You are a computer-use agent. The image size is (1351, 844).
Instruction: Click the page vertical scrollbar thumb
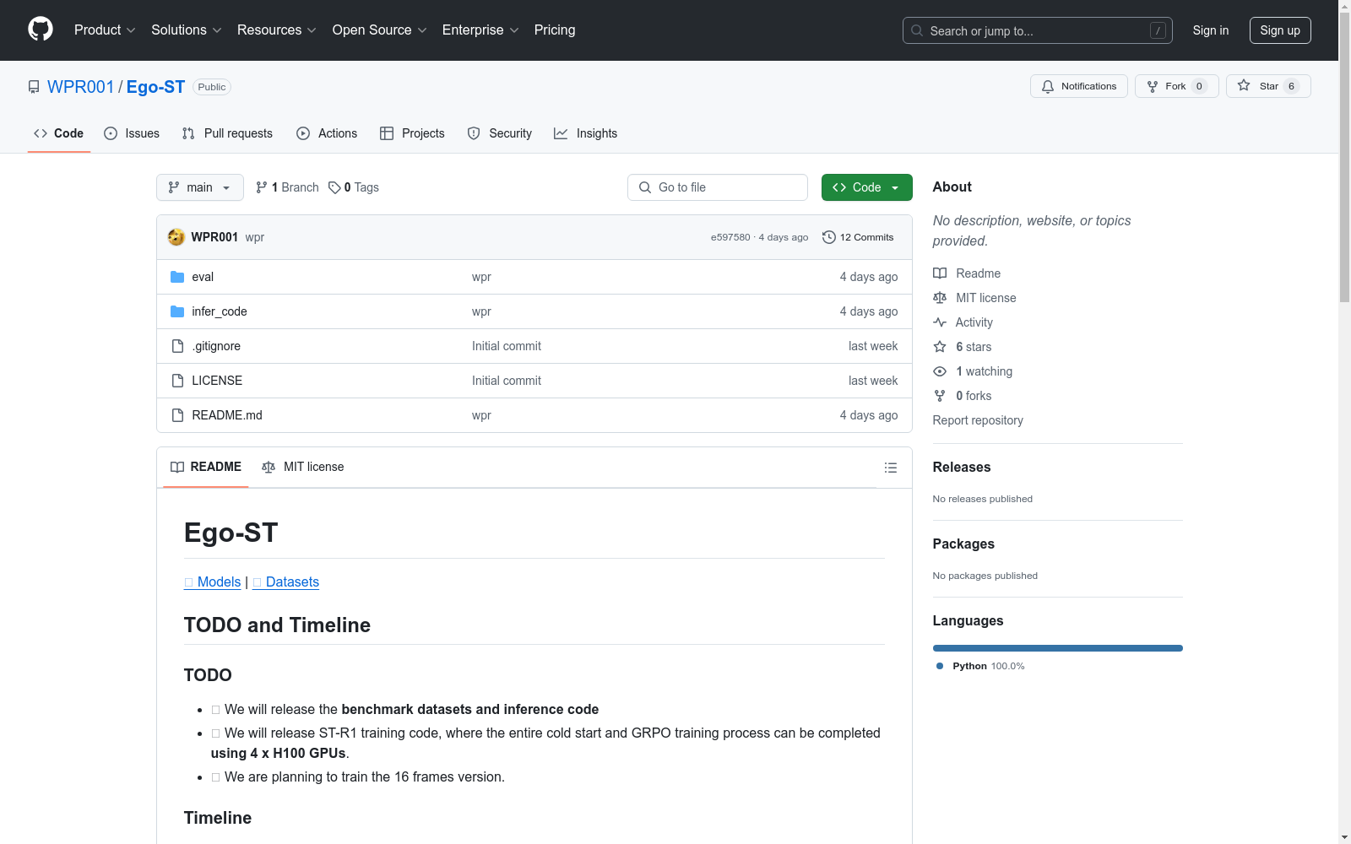tap(1344, 156)
